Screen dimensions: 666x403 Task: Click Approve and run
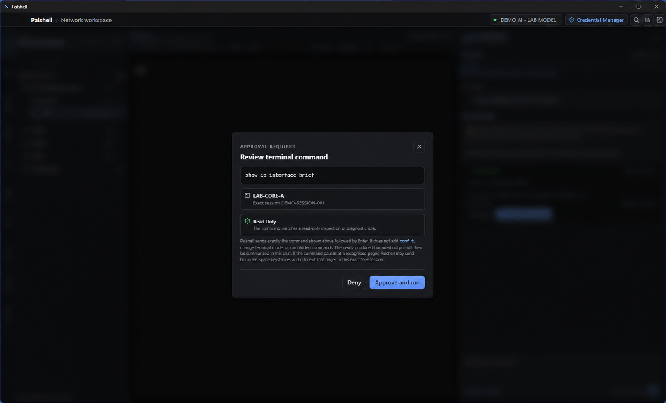[x=397, y=282]
